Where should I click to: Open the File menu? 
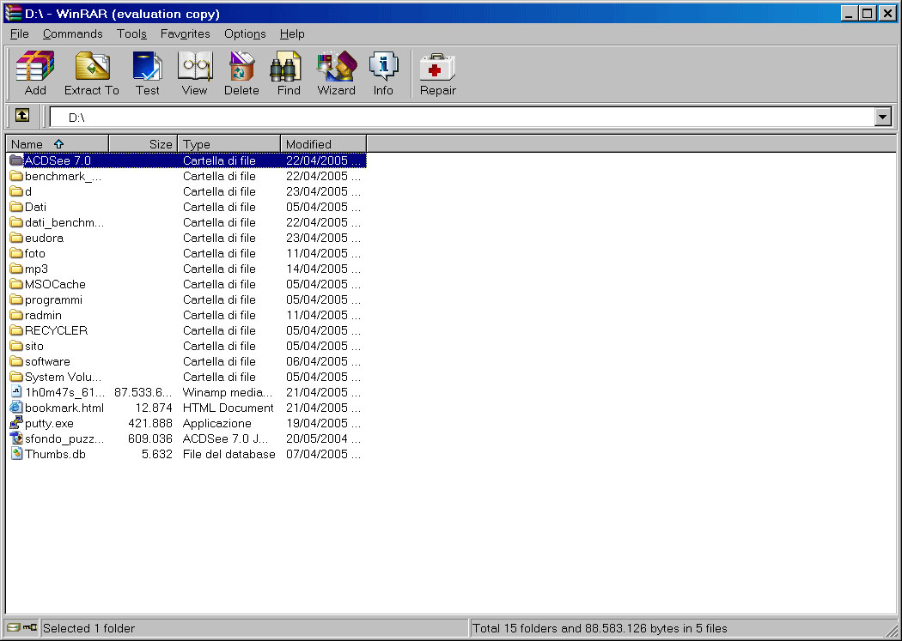pyautogui.click(x=20, y=33)
